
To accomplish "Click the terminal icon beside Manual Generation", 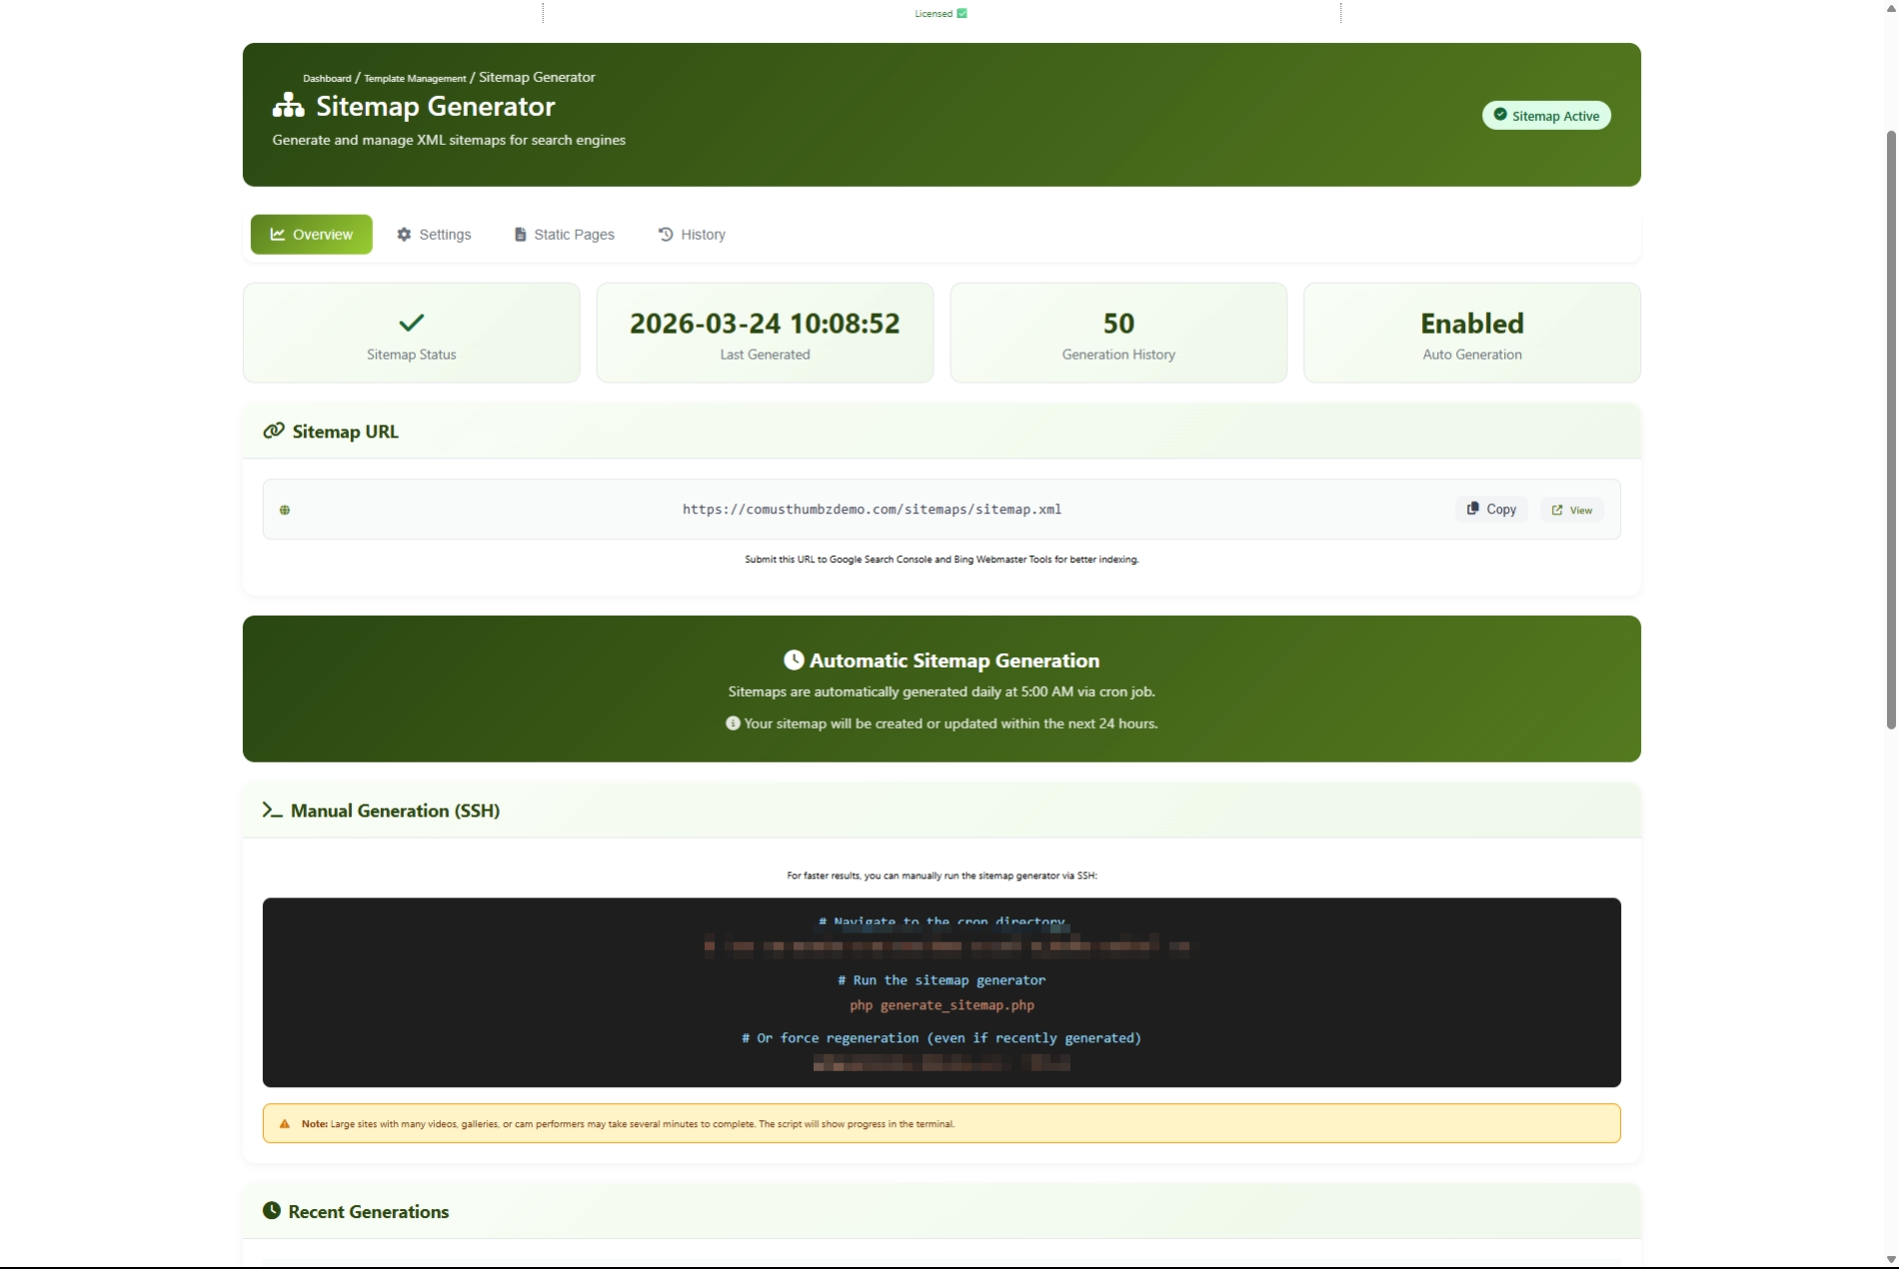I will 272,810.
